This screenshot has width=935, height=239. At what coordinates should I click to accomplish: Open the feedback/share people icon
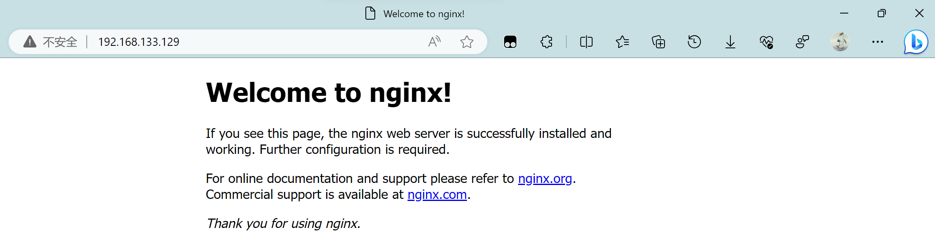pyautogui.click(x=802, y=42)
